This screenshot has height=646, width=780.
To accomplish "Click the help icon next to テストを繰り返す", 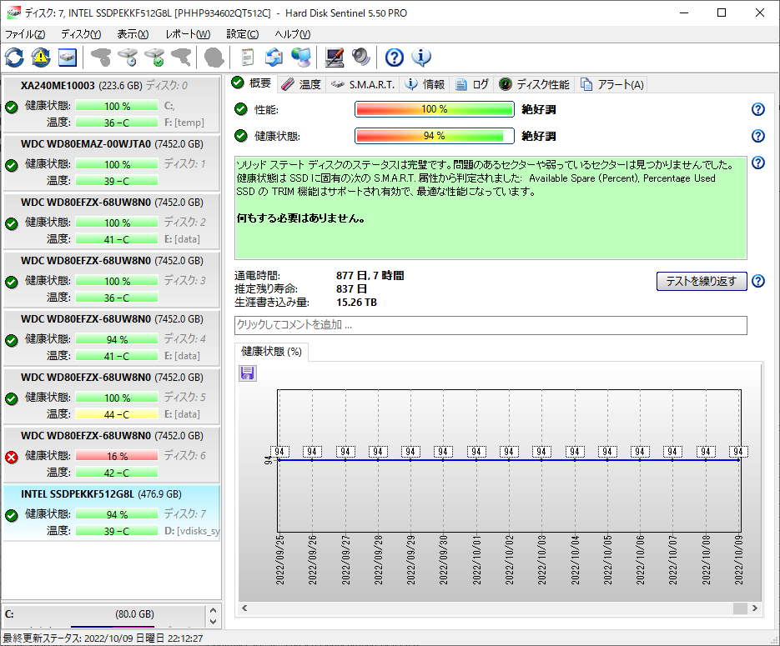I will (758, 281).
